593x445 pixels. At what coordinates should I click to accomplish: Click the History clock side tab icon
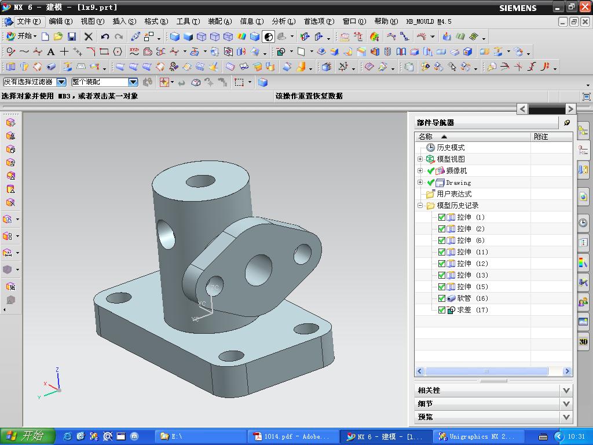pos(583,222)
